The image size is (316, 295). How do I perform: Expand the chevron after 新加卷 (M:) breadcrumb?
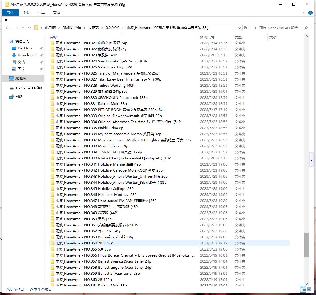84,28
